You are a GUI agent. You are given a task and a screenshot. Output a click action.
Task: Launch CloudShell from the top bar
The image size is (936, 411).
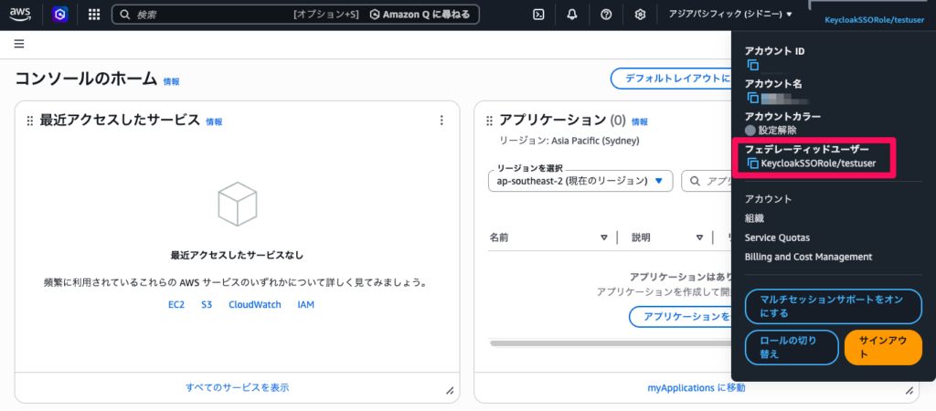tap(539, 15)
